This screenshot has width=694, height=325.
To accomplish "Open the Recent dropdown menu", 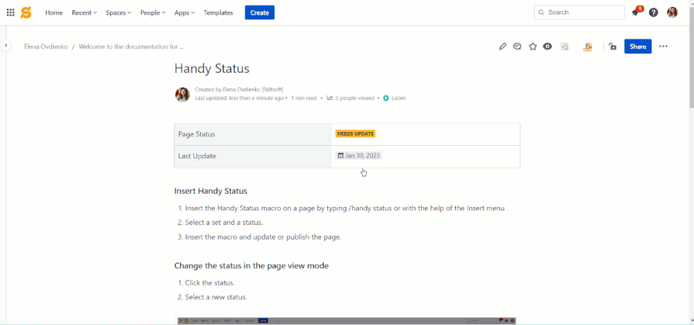I will click(84, 12).
